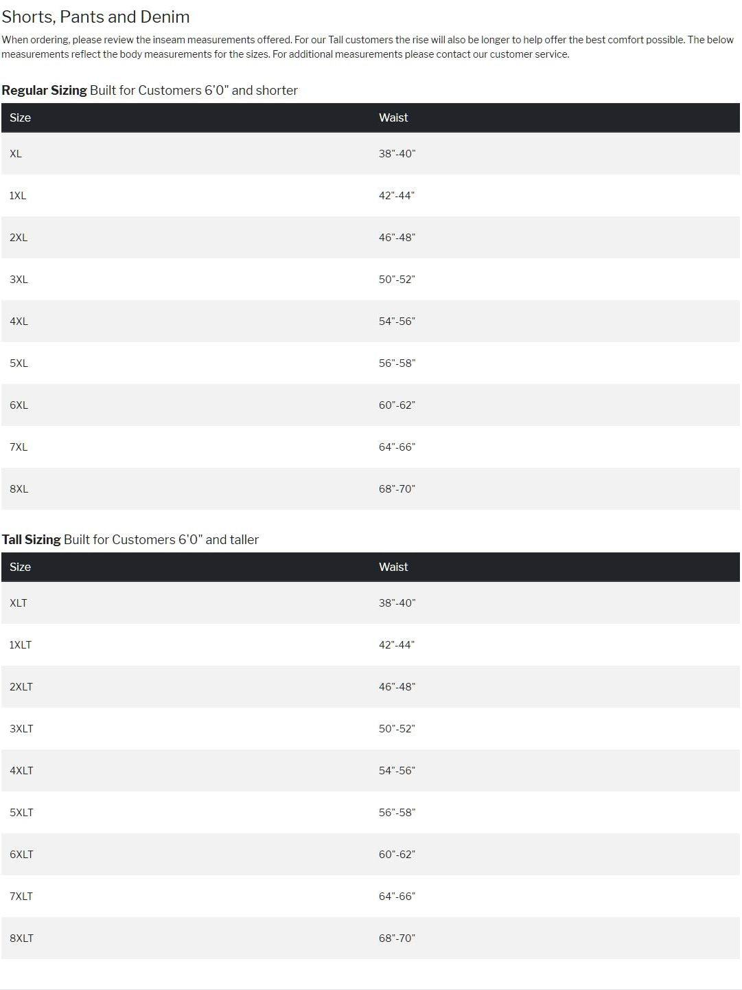Click the 'Tall Sizing' section label
Viewport: 742px width, 990px height.
click(32, 539)
